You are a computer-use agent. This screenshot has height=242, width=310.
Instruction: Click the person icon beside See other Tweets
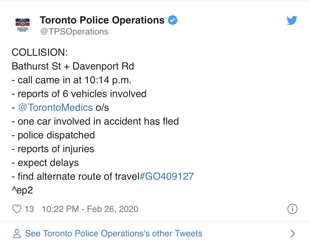tap(17, 234)
